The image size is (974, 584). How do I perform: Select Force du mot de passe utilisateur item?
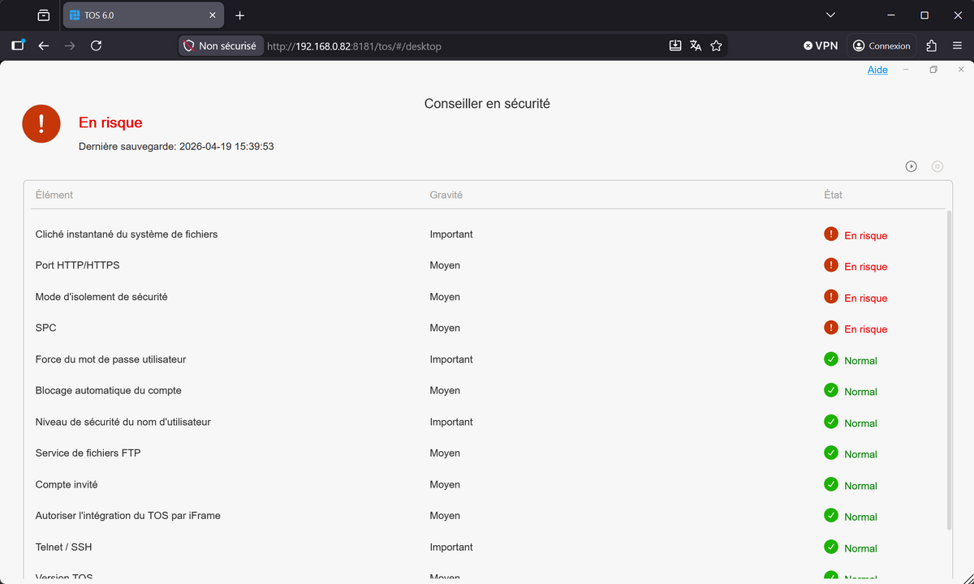point(111,359)
